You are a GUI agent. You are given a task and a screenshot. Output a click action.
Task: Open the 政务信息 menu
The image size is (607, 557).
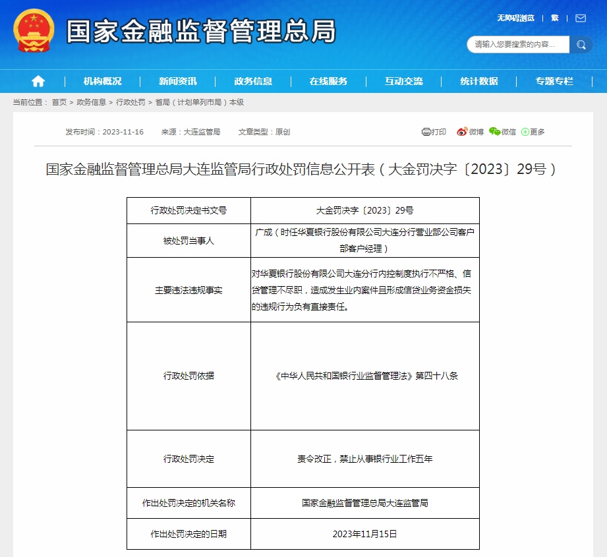click(x=253, y=81)
